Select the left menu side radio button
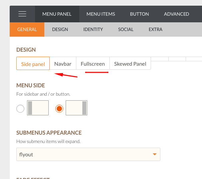Viewport: 202px width, 179px height. 20,109
